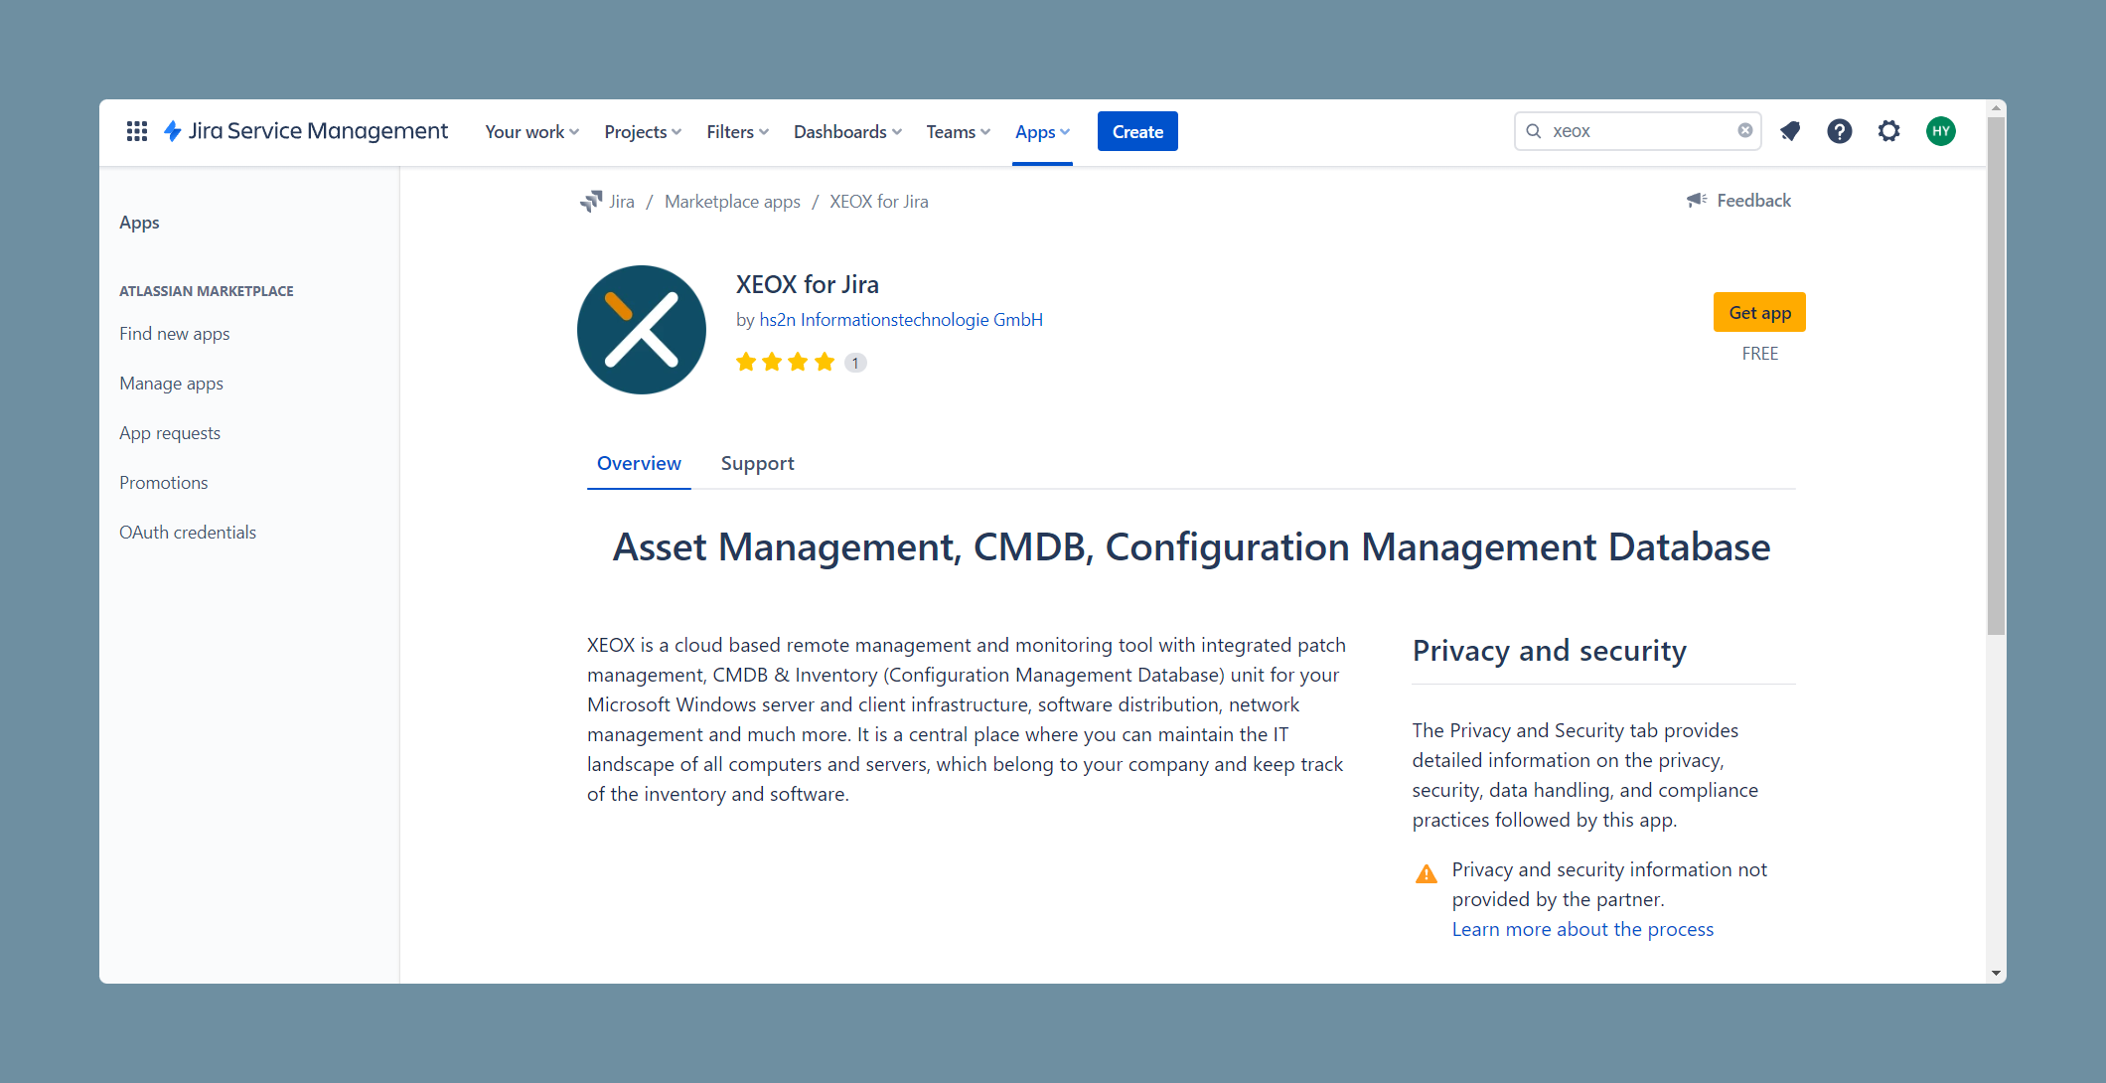This screenshot has height=1083, width=2106.
Task: Click Learn more about the process
Action: 1582,930
